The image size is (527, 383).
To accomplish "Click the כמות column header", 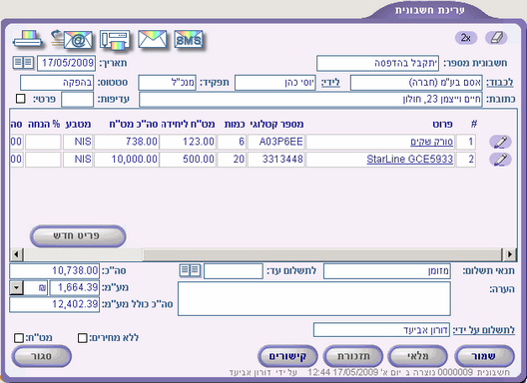I will pos(235,125).
